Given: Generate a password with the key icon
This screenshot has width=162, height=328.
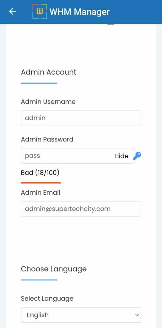Looking at the screenshot, I should [x=137, y=156].
